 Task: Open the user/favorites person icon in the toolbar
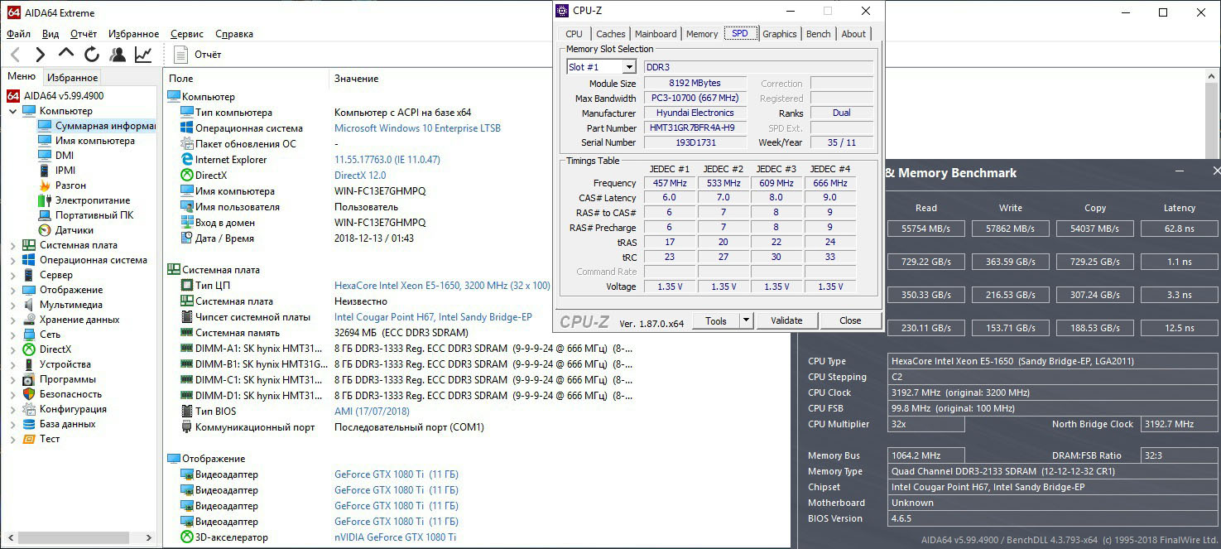[x=118, y=55]
